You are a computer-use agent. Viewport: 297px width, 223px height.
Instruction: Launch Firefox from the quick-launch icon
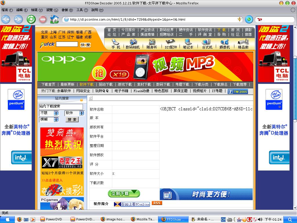coord(19,220)
